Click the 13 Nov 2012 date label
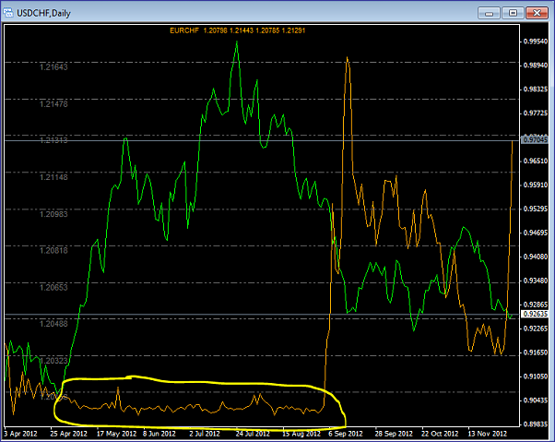Viewport: 555px width, 442px height. tap(488, 434)
